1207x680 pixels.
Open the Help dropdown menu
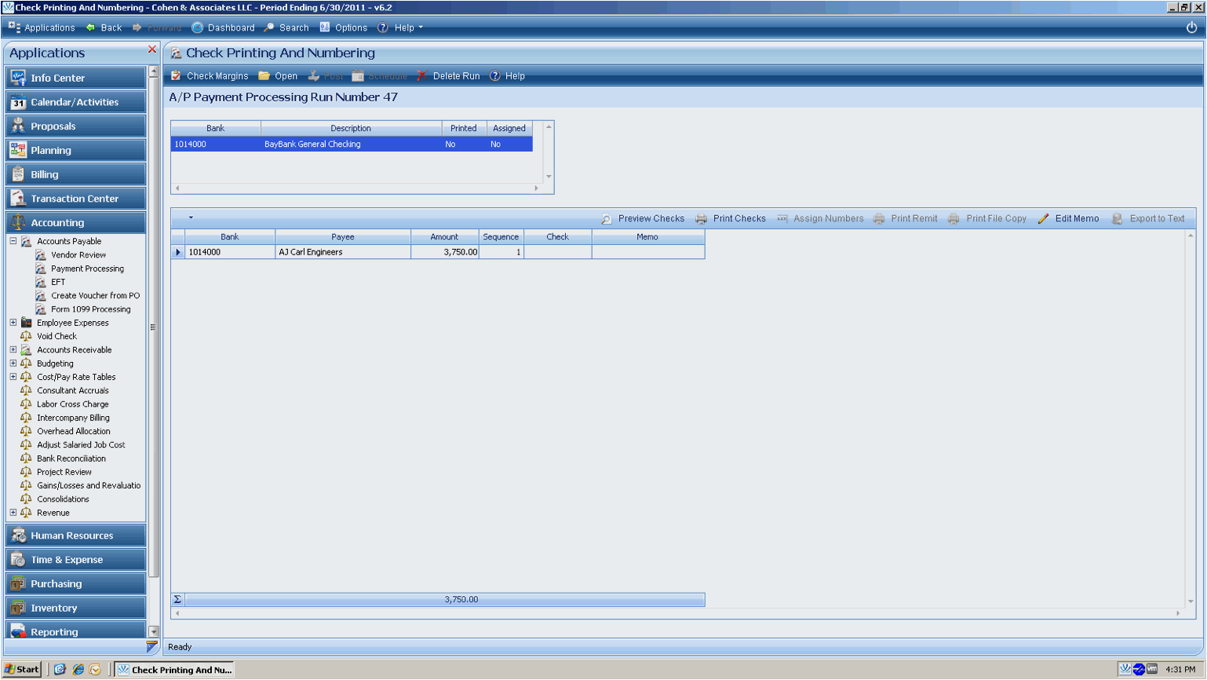click(x=401, y=27)
